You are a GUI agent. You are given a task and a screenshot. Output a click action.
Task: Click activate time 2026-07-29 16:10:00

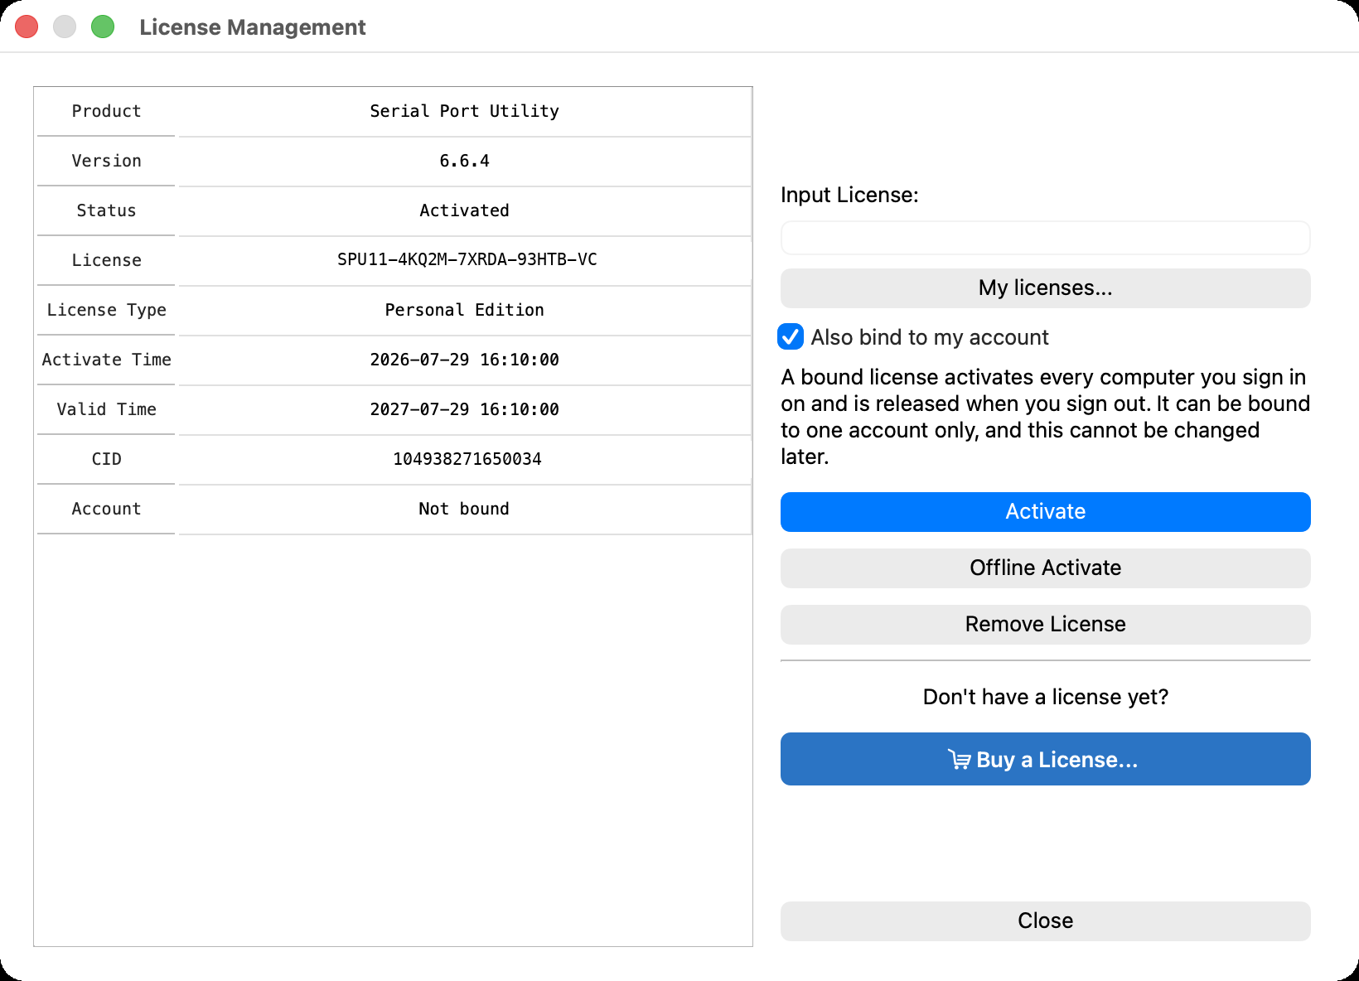point(464,360)
